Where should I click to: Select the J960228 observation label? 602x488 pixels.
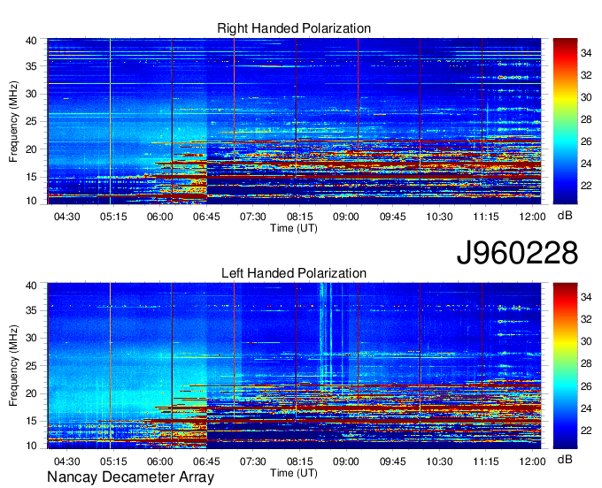pos(517,253)
